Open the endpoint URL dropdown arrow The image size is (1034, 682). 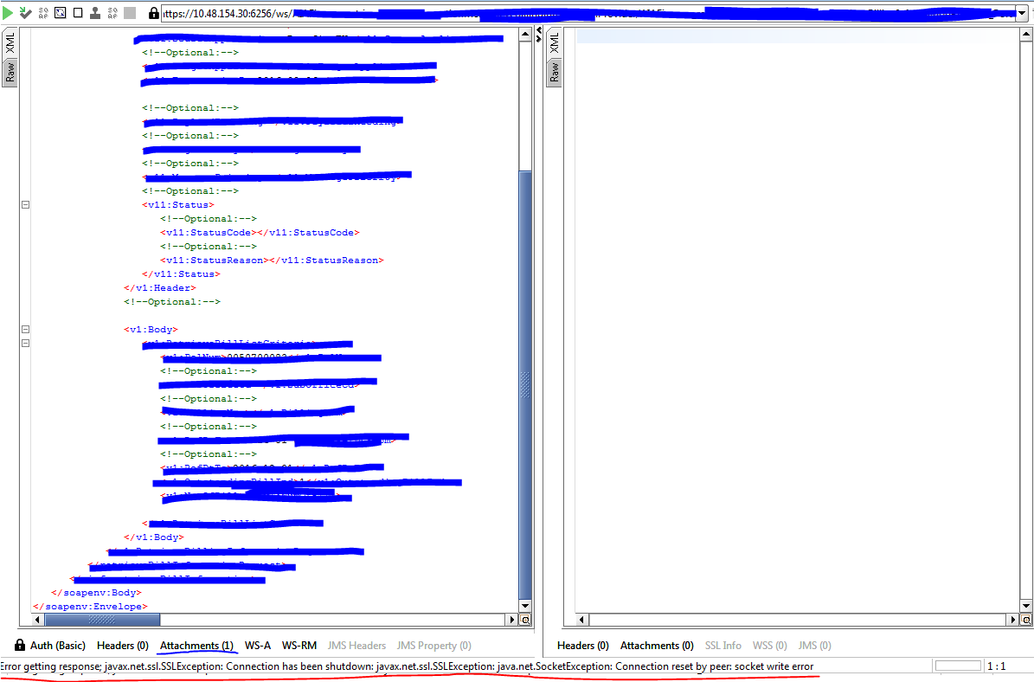pyautogui.click(x=1022, y=13)
